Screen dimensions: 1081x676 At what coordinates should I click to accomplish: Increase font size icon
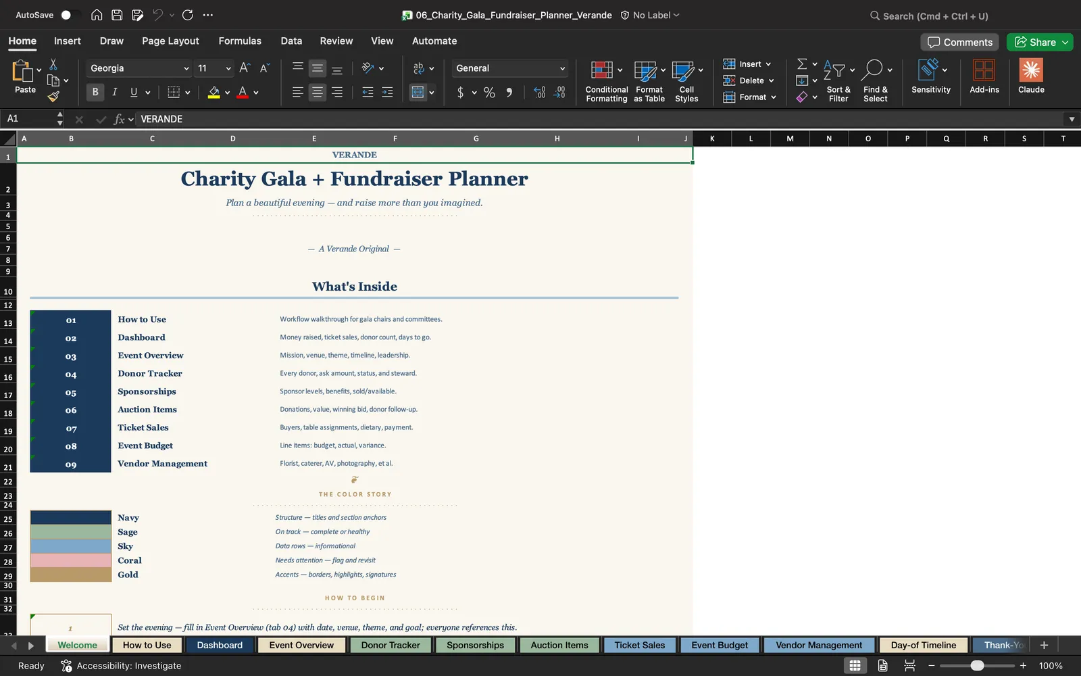coord(245,68)
